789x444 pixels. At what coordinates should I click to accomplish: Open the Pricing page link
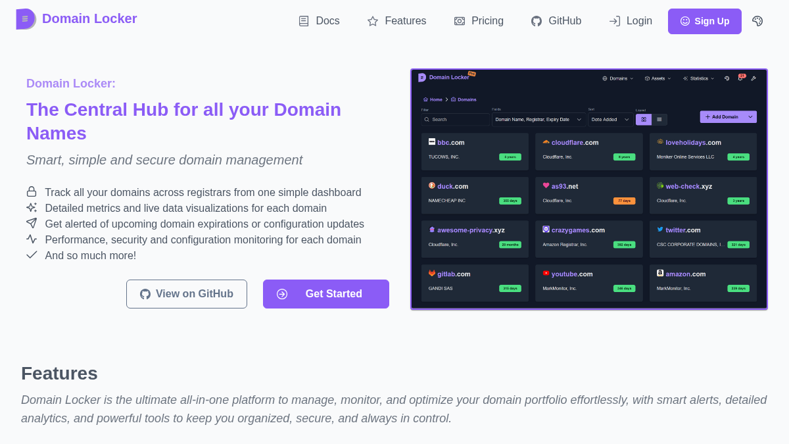pyautogui.click(x=479, y=21)
